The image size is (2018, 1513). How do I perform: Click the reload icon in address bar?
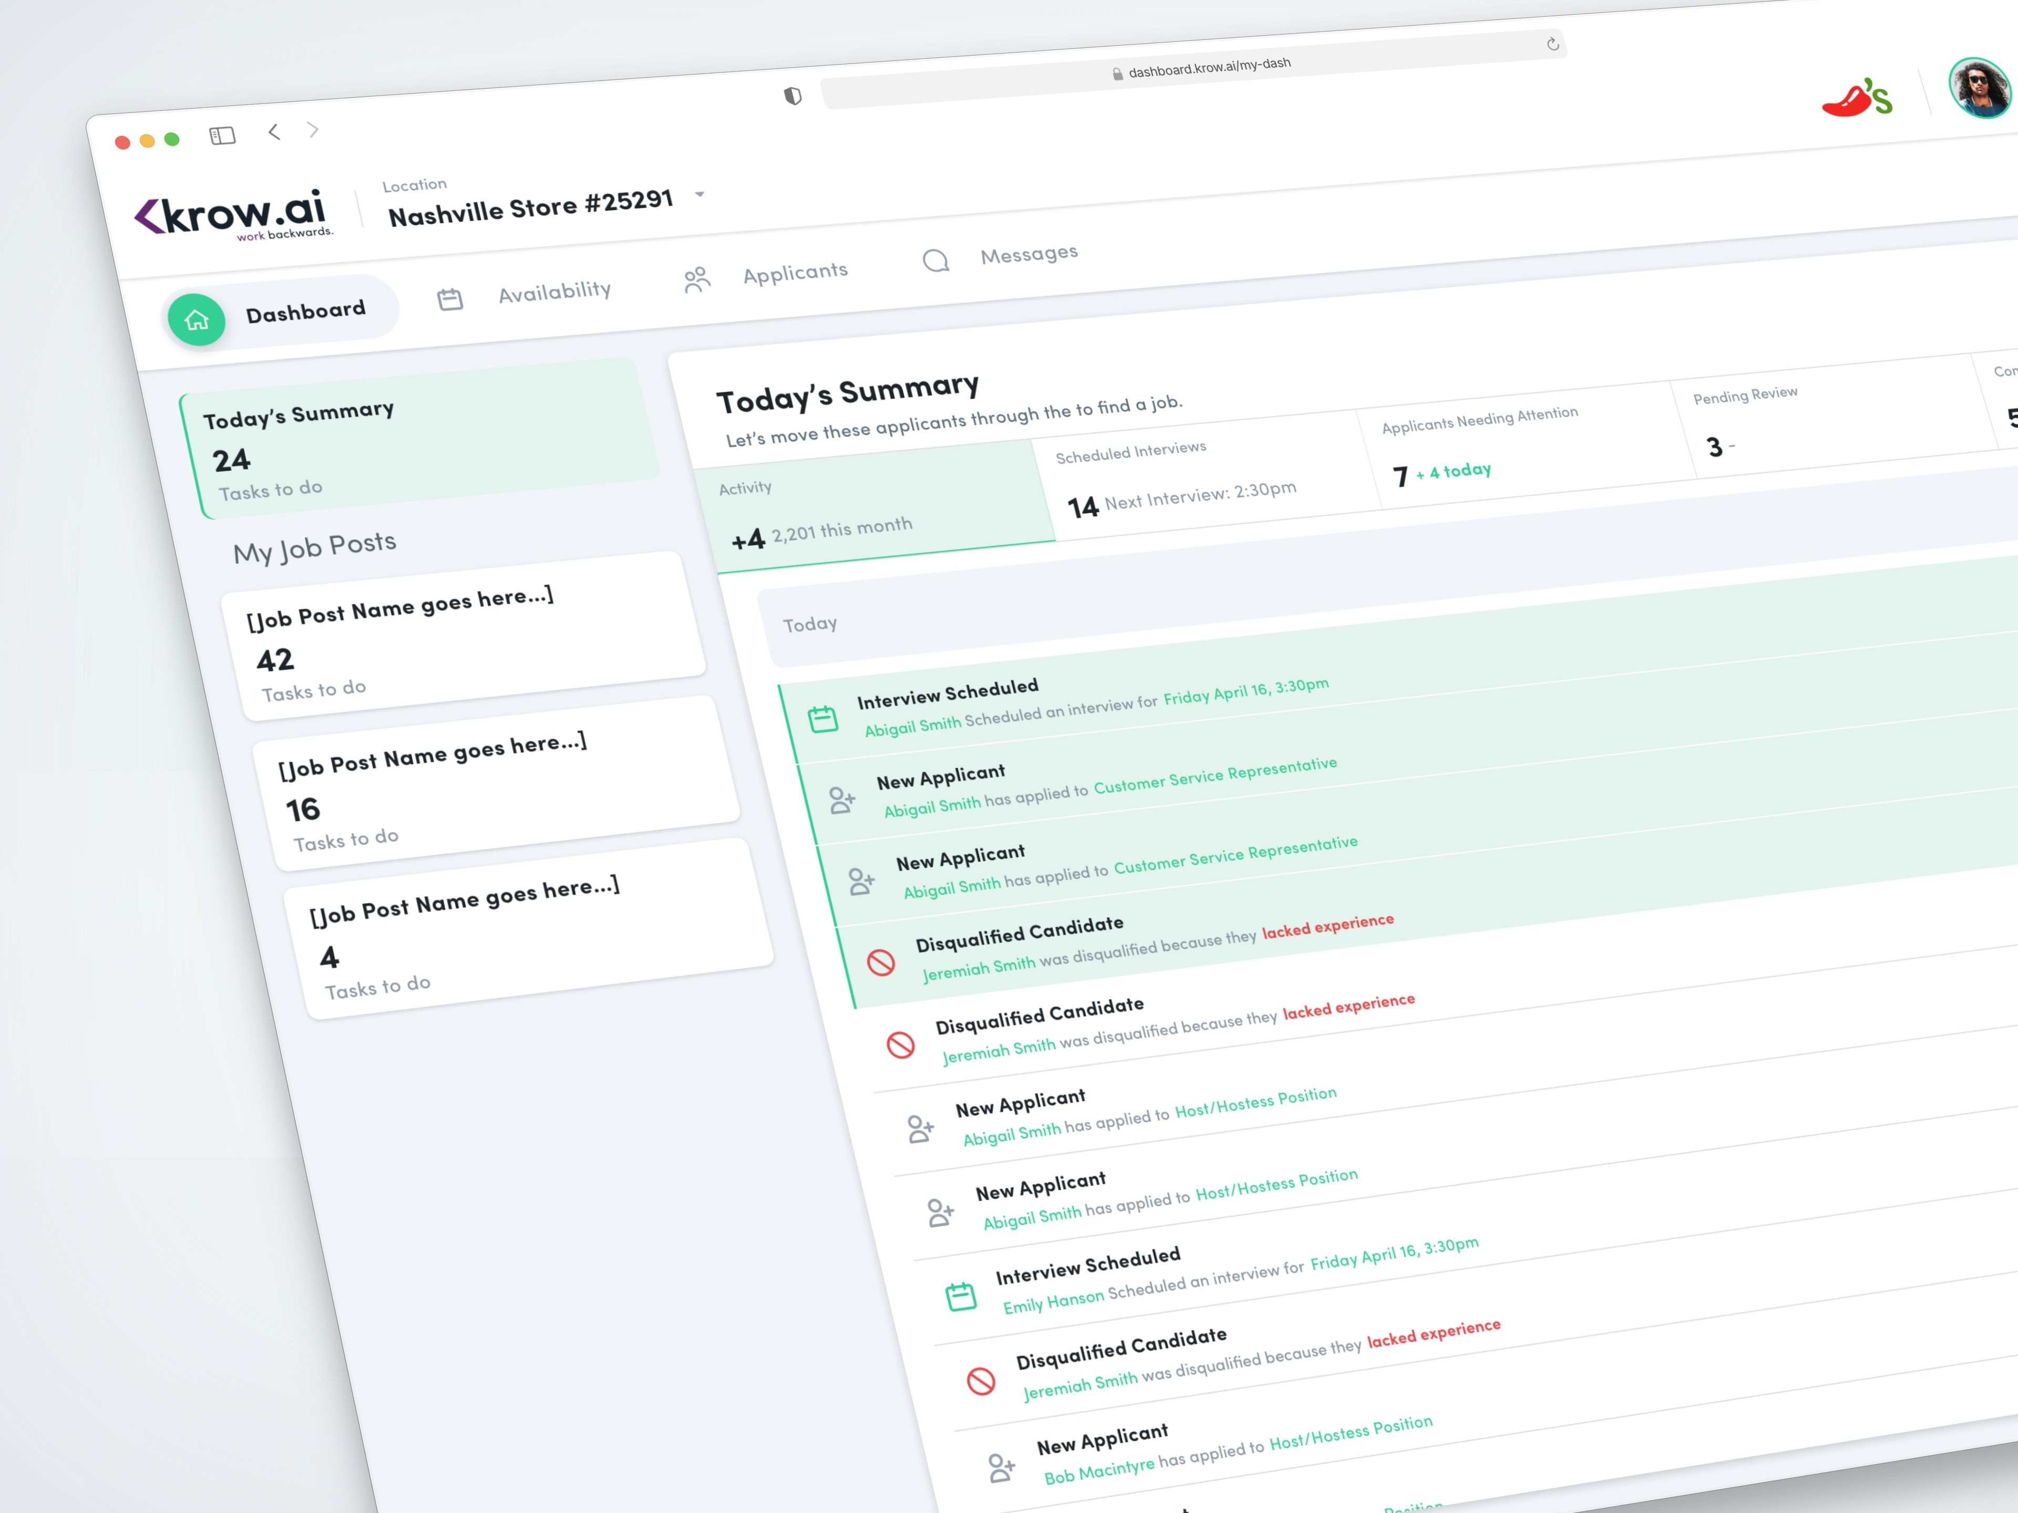pyautogui.click(x=1553, y=44)
